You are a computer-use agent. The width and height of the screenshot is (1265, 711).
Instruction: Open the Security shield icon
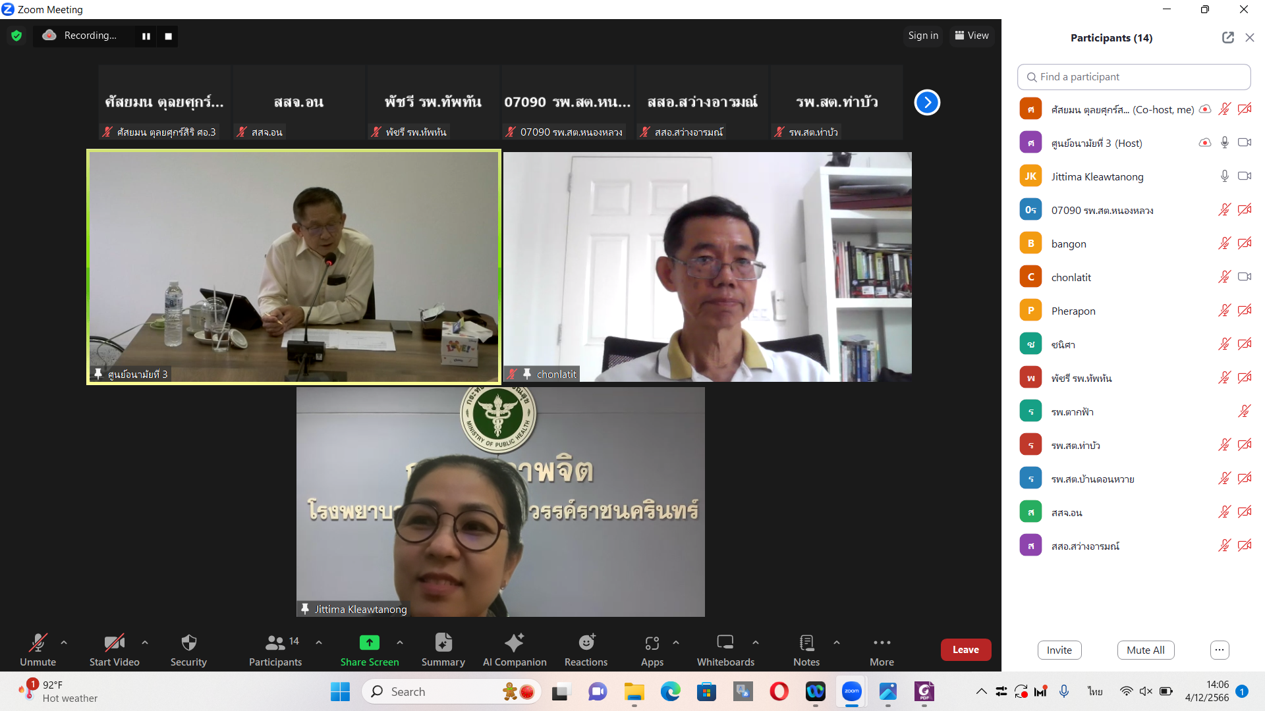[x=188, y=643]
